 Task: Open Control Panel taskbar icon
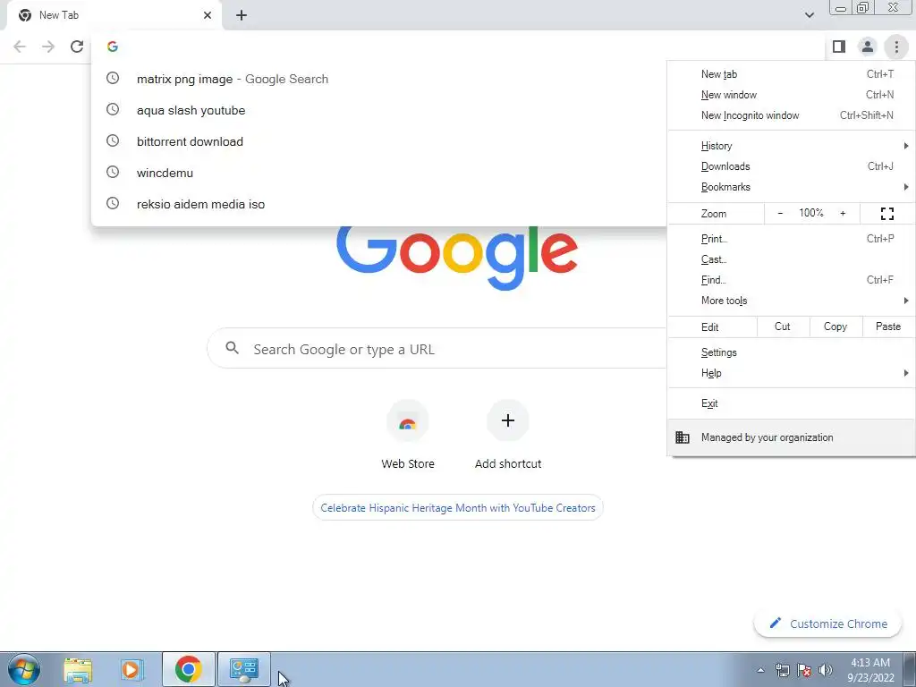[x=243, y=669]
